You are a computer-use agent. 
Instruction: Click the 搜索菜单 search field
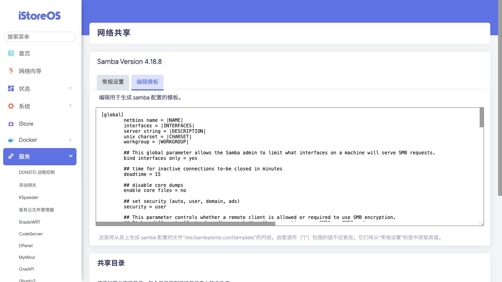pos(40,37)
